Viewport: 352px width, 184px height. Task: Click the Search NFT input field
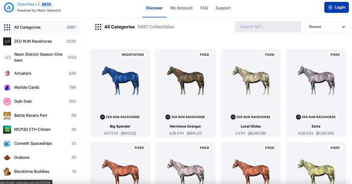tap(268, 27)
